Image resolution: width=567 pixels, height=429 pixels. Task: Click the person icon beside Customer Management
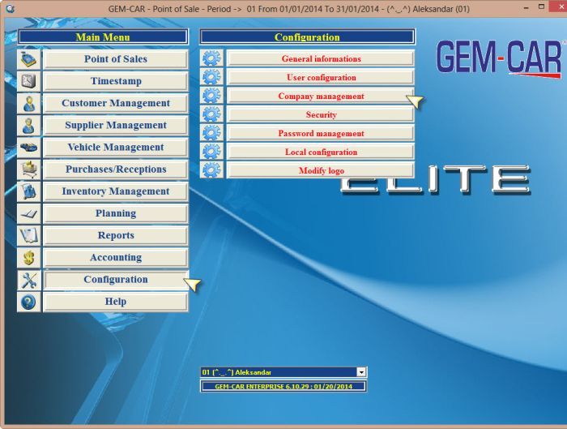pos(28,103)
